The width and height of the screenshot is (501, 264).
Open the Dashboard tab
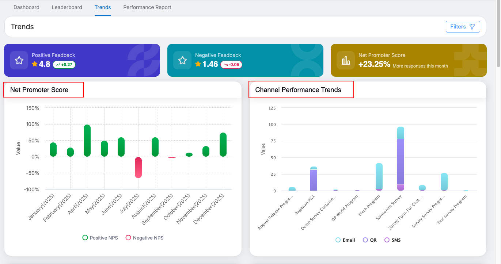pyautogui.click(x=26, y=7)
